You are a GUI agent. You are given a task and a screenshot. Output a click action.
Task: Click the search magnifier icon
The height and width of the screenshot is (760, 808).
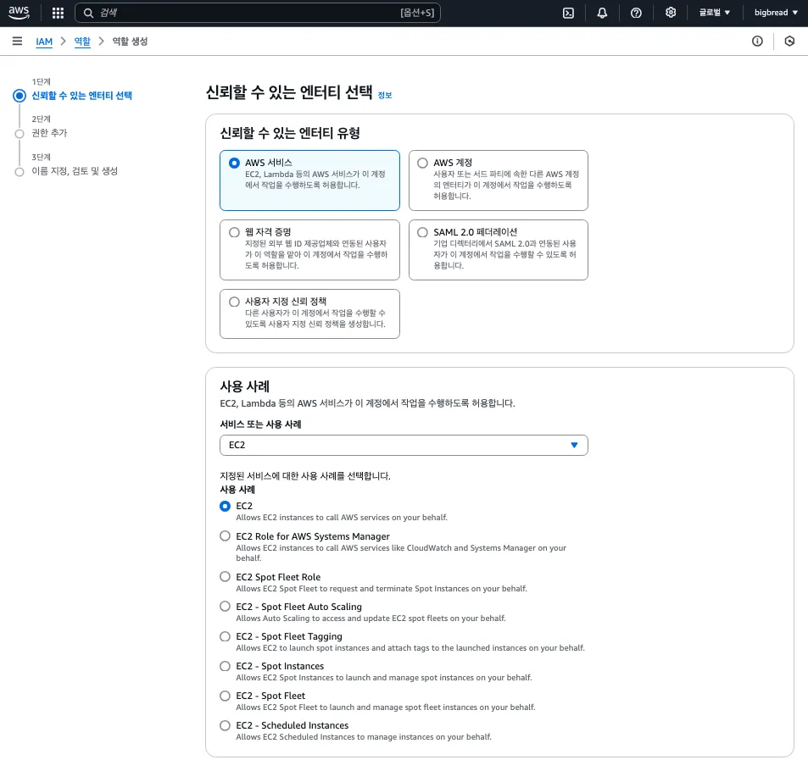pyautogui.click(x=89, y=13)
